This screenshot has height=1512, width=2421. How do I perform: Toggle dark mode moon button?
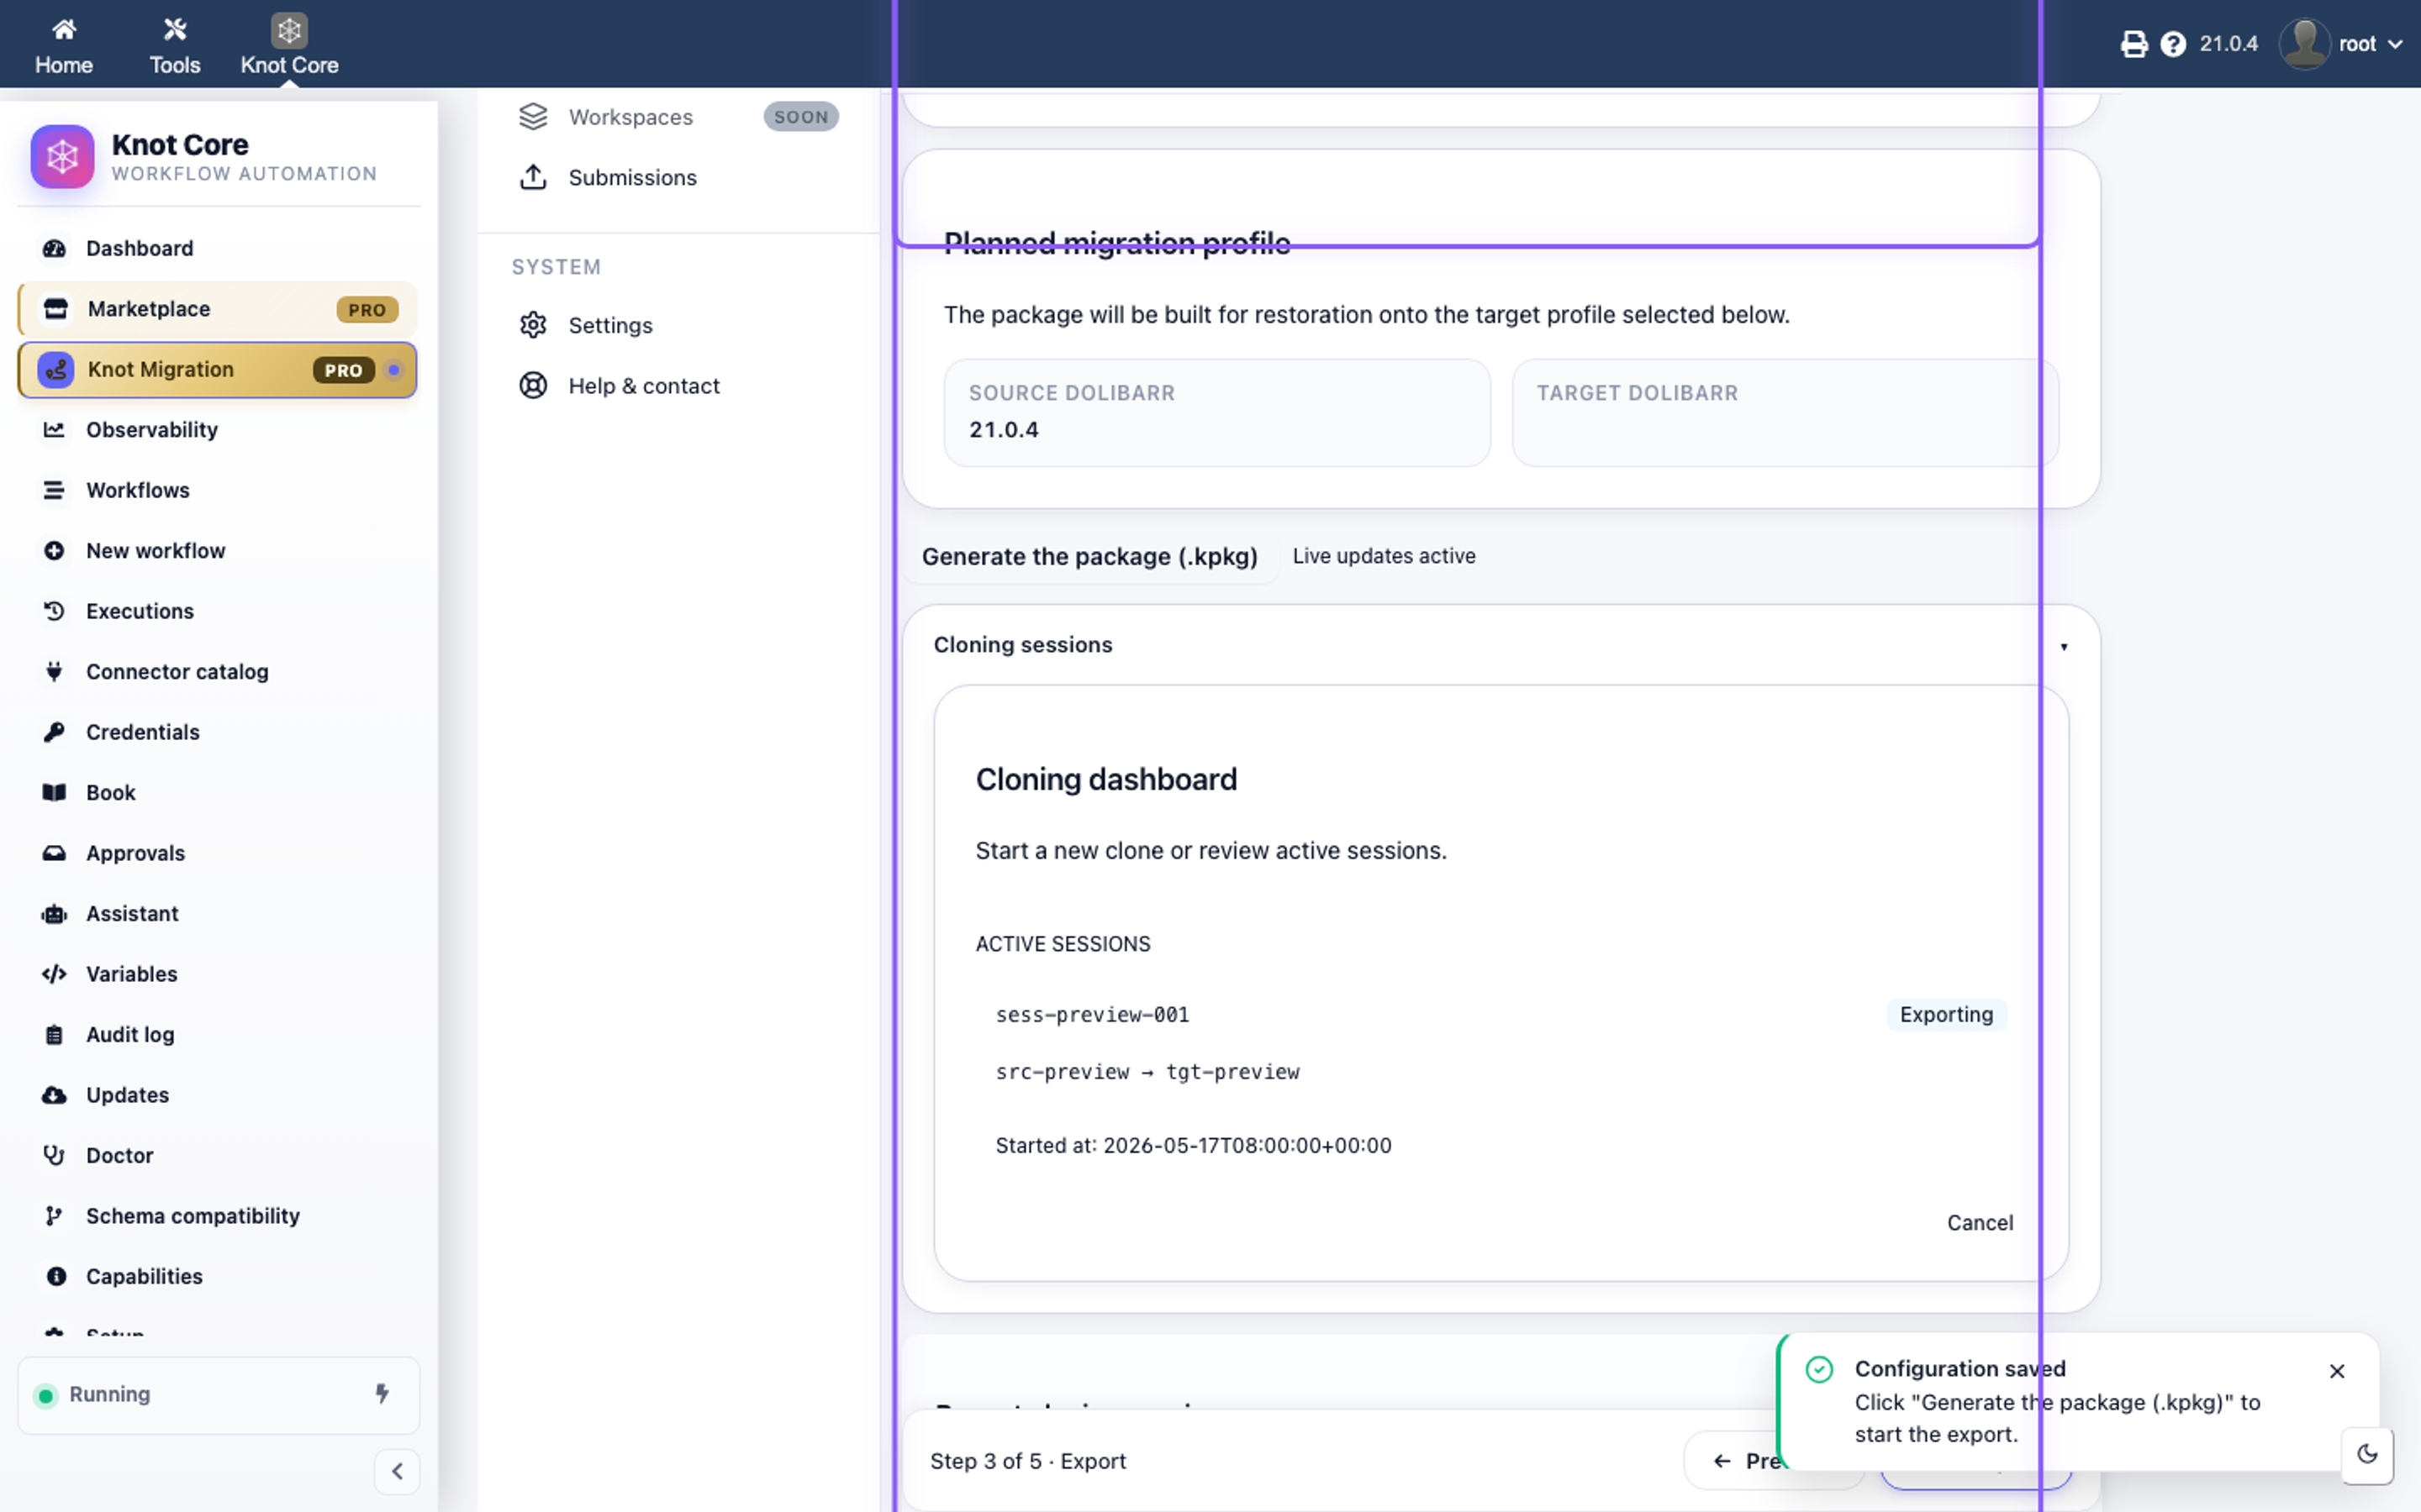click(2367, 1454)
